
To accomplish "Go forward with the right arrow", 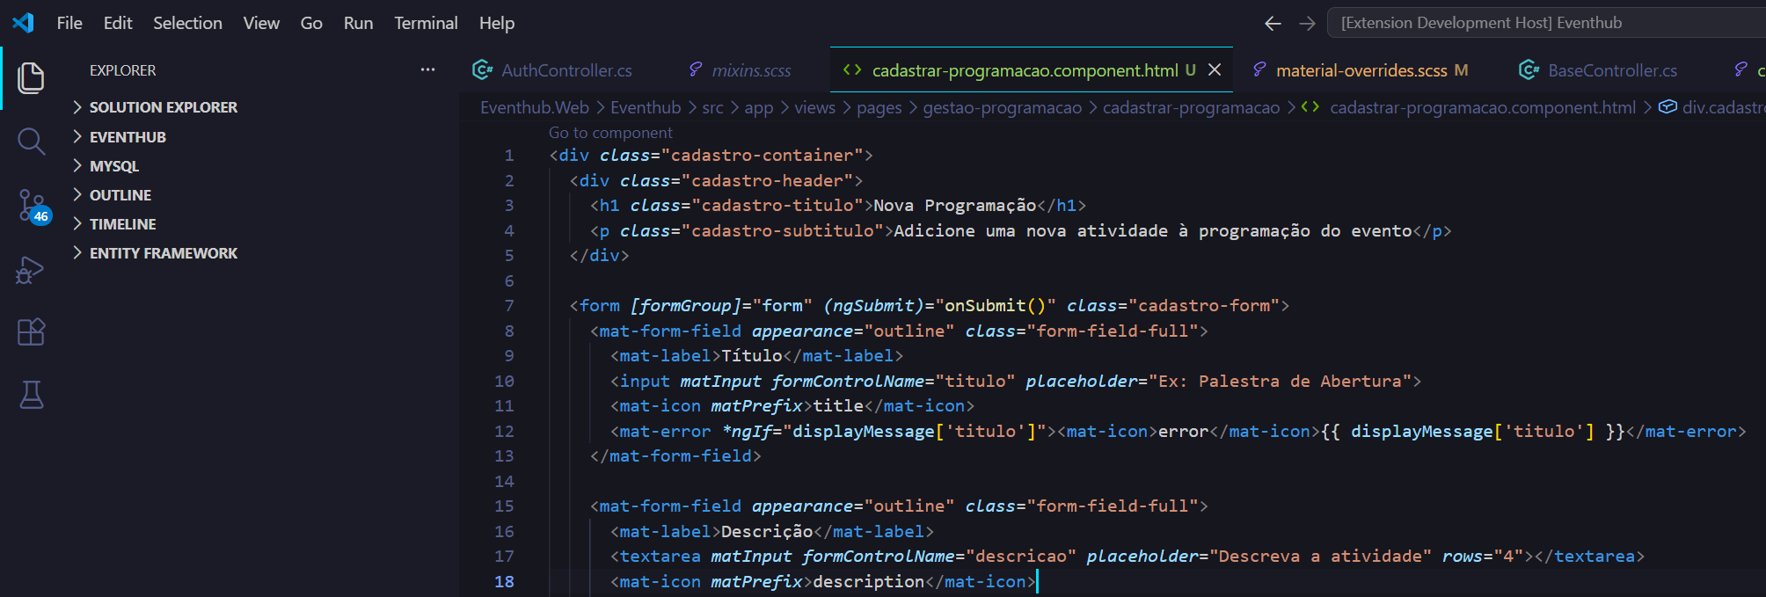I will click(x=1308, y=24).
